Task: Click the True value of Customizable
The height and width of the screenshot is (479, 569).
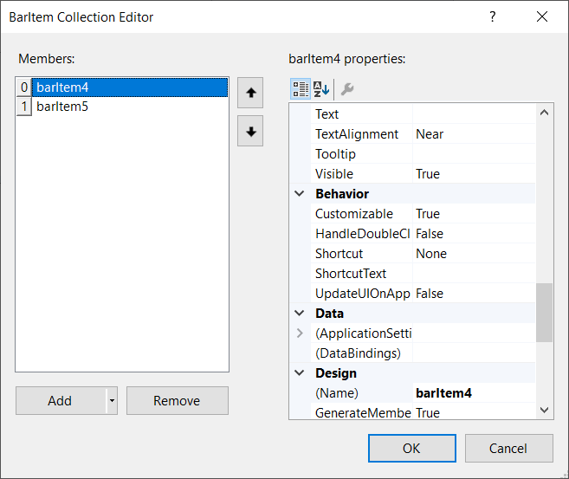Action: [x=428, y=214]
